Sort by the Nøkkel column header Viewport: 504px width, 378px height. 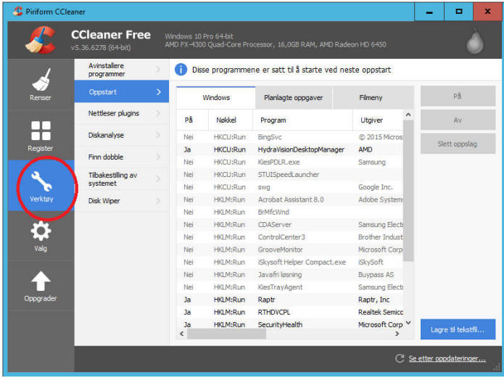tap(231, 120)
